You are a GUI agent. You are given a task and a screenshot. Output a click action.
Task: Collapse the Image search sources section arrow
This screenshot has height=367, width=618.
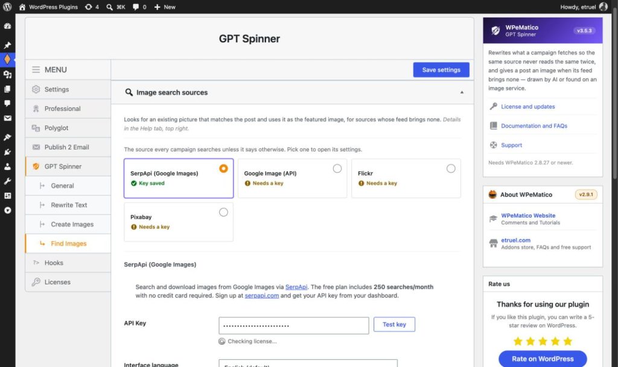462,92
